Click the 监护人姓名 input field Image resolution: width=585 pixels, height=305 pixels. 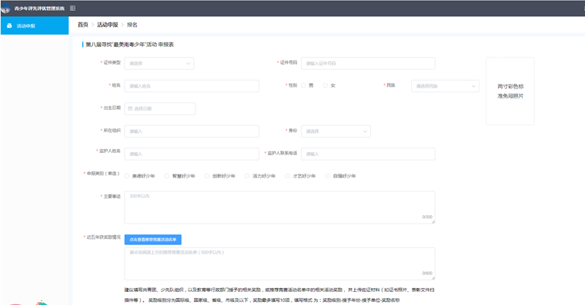[x=192, y=154]
